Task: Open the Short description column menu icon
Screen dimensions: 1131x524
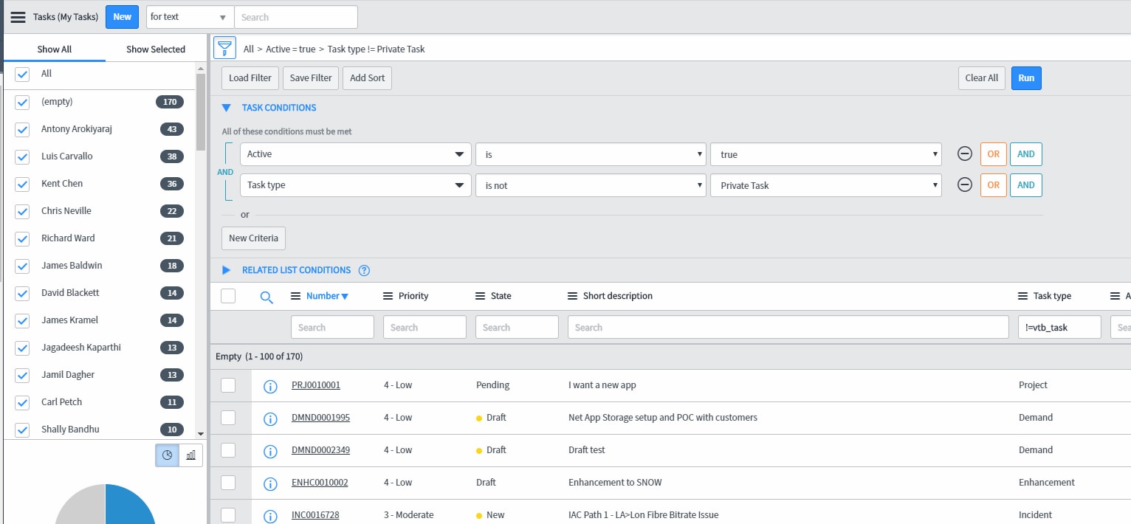Action: [x=572, y=296]
